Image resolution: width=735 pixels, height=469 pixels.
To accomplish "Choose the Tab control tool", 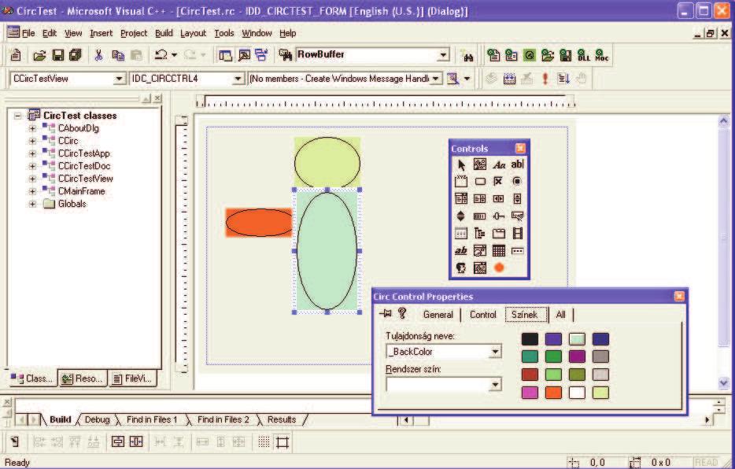I will point(499,234).
